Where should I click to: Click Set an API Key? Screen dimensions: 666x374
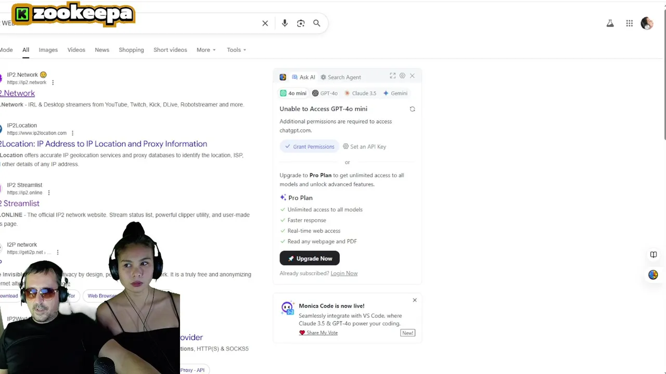pyautogui.click(x=364, y=146)
